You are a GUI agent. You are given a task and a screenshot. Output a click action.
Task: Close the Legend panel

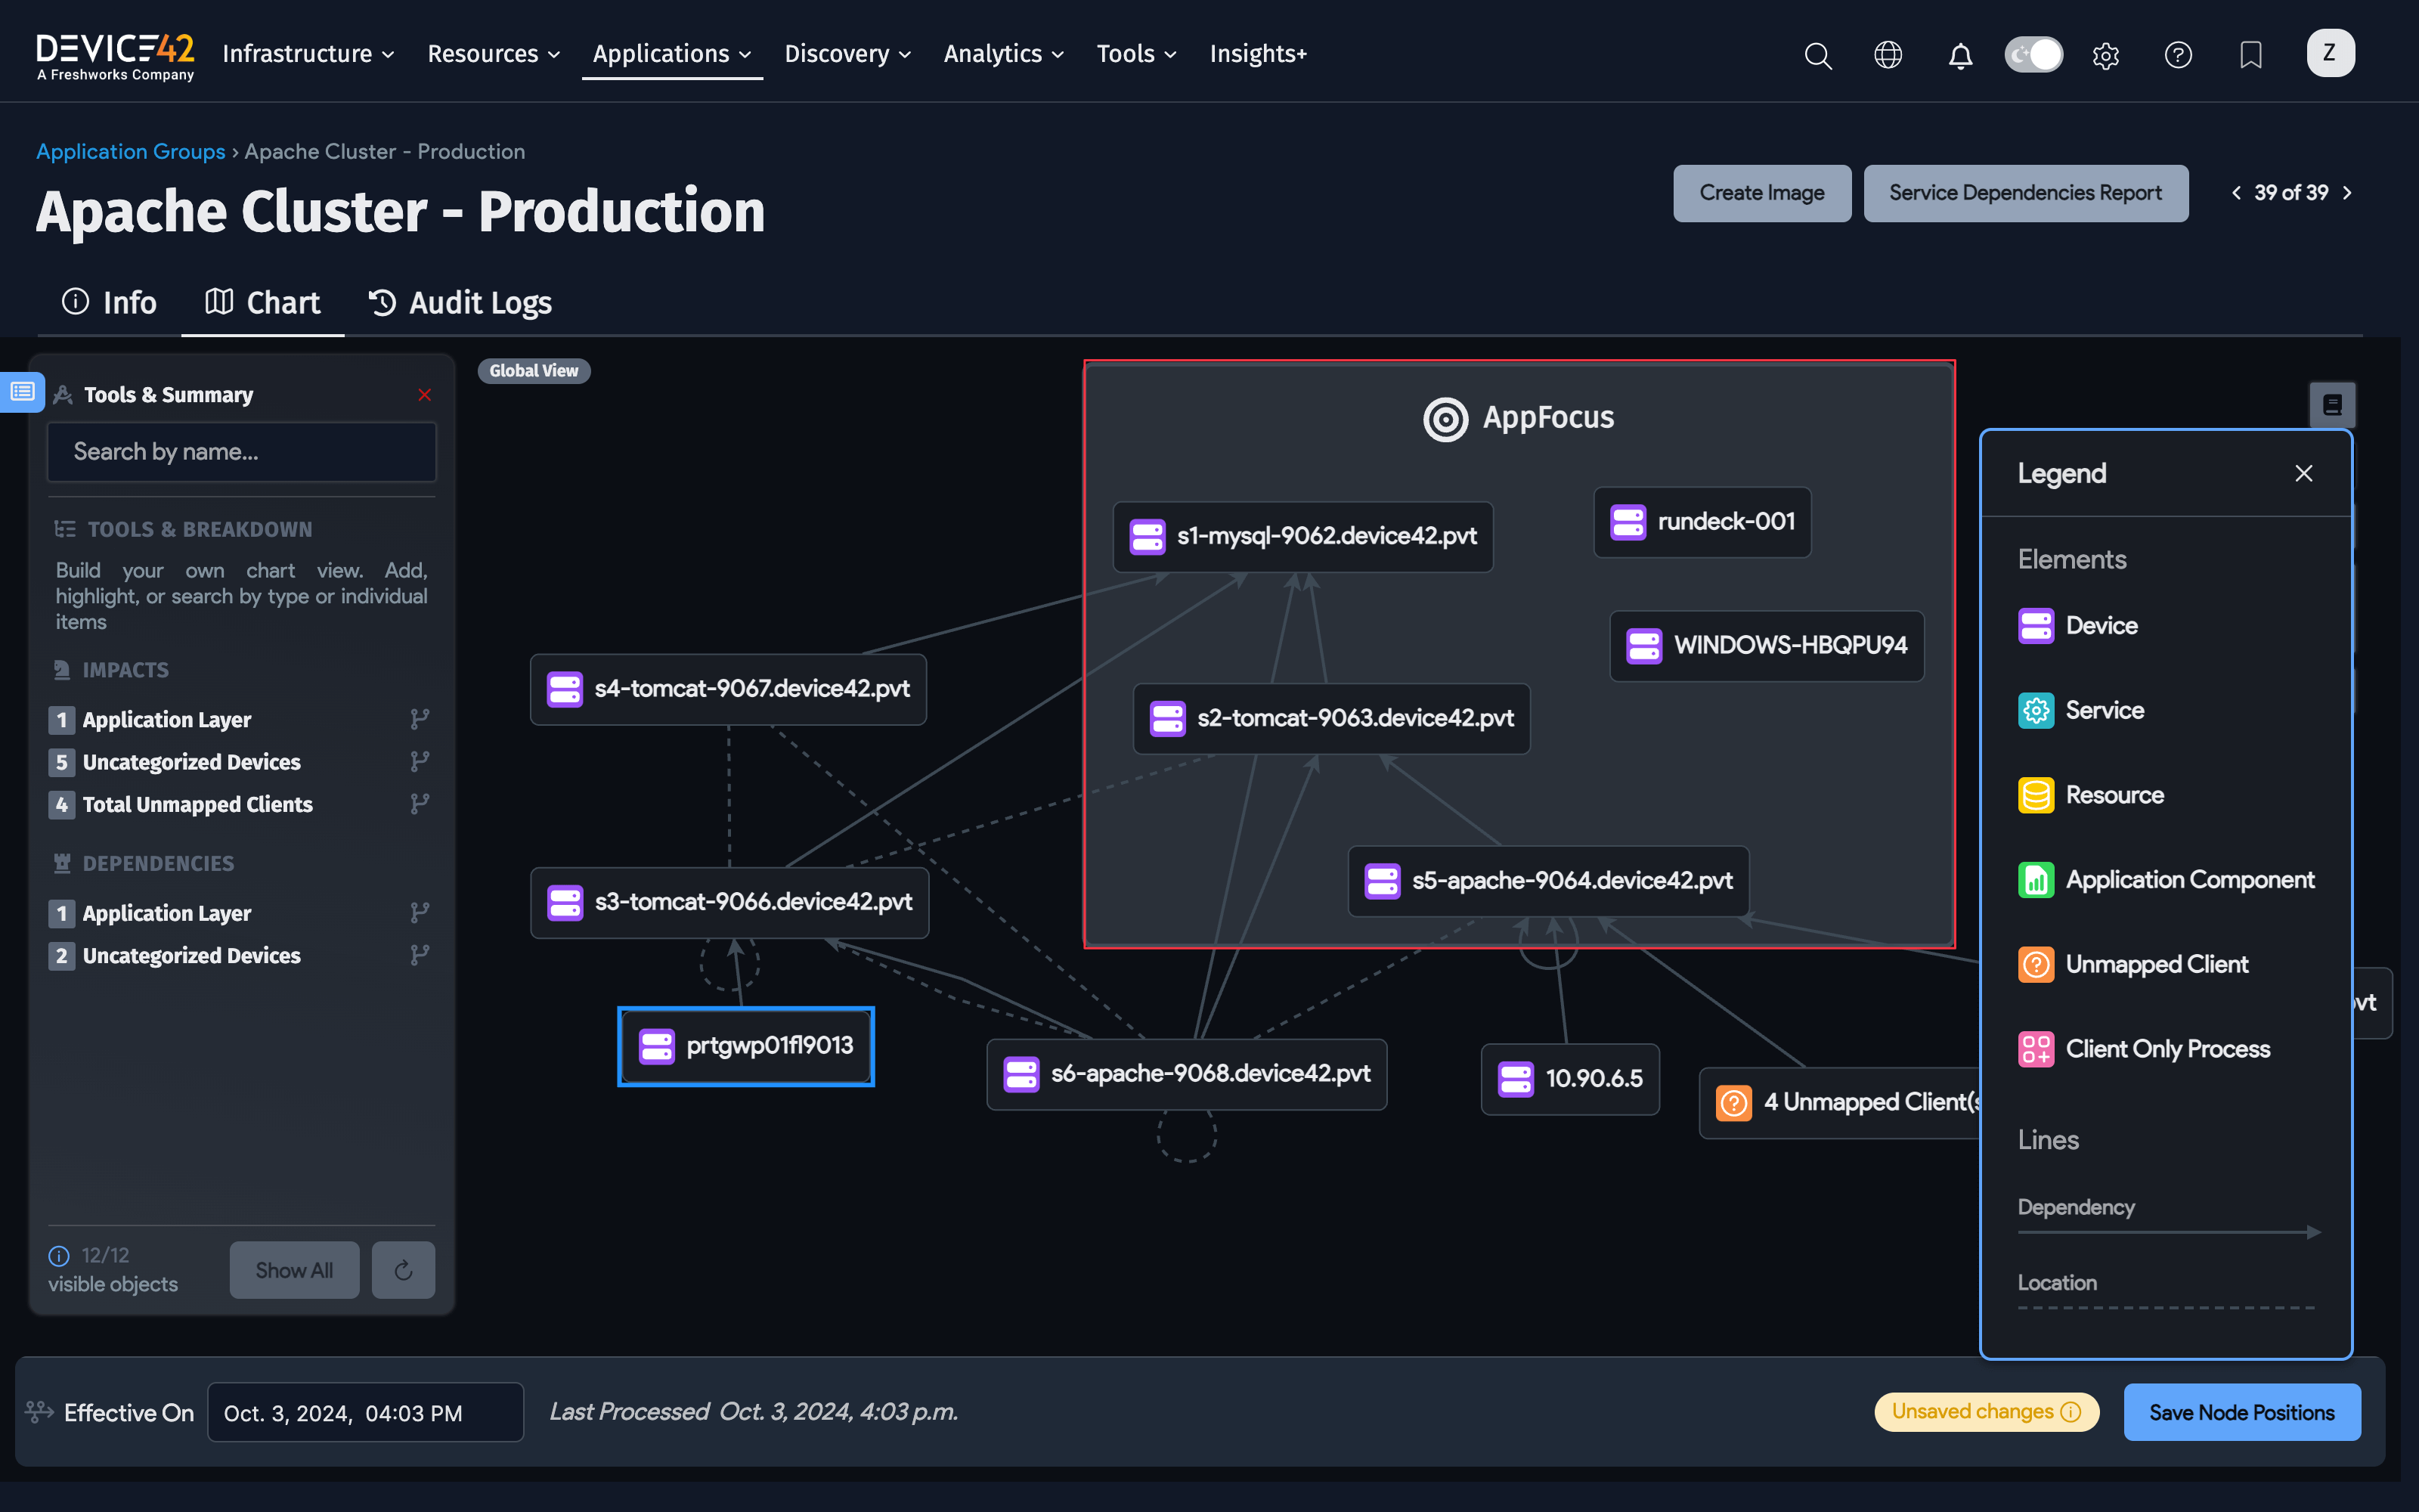[x=2303, y=473]
